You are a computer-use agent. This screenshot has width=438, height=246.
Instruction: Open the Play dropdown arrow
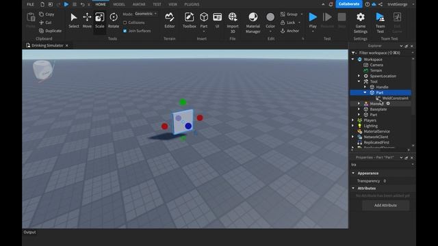tap(313, 31)
